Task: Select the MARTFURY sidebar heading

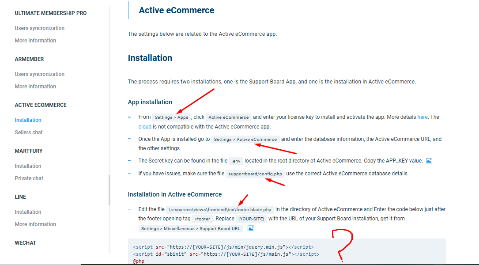Action: coord(29,151)
